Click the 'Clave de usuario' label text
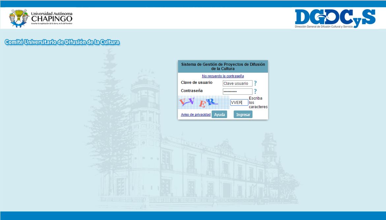 point(196,83)
